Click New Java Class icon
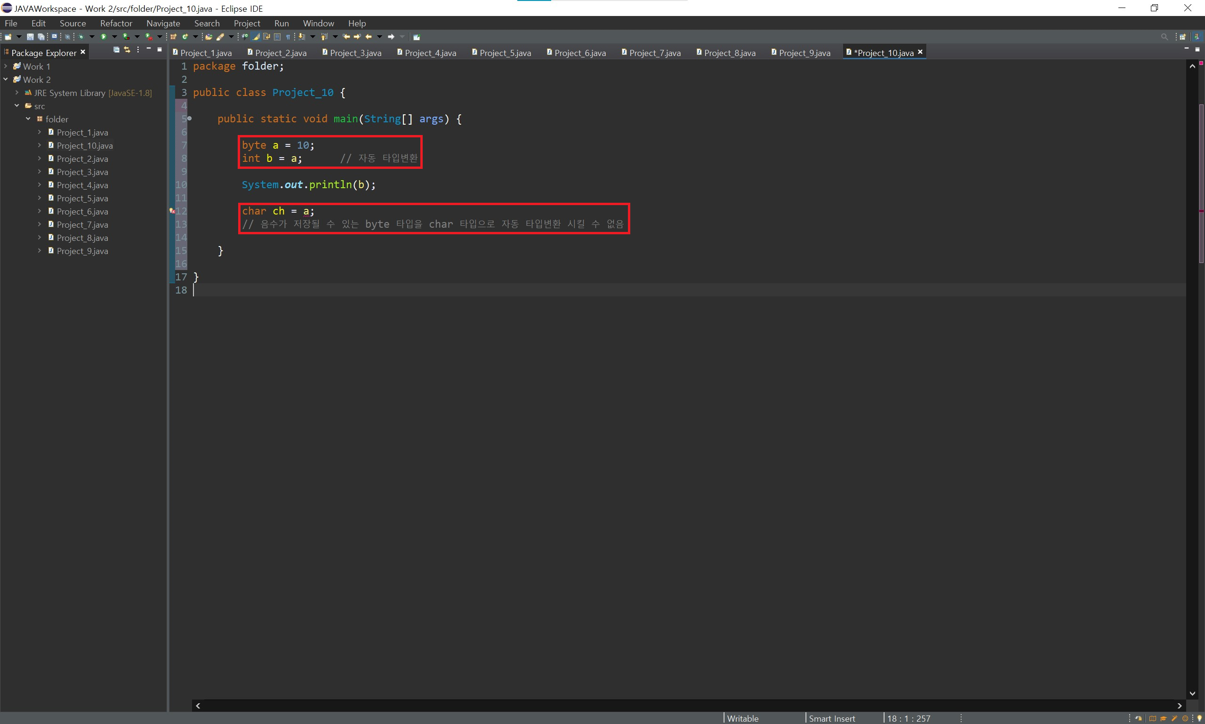 click(185, 37)
